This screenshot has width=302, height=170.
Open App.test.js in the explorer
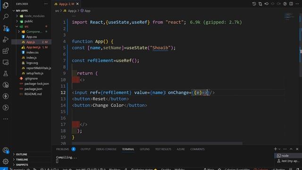click(32, 47)
